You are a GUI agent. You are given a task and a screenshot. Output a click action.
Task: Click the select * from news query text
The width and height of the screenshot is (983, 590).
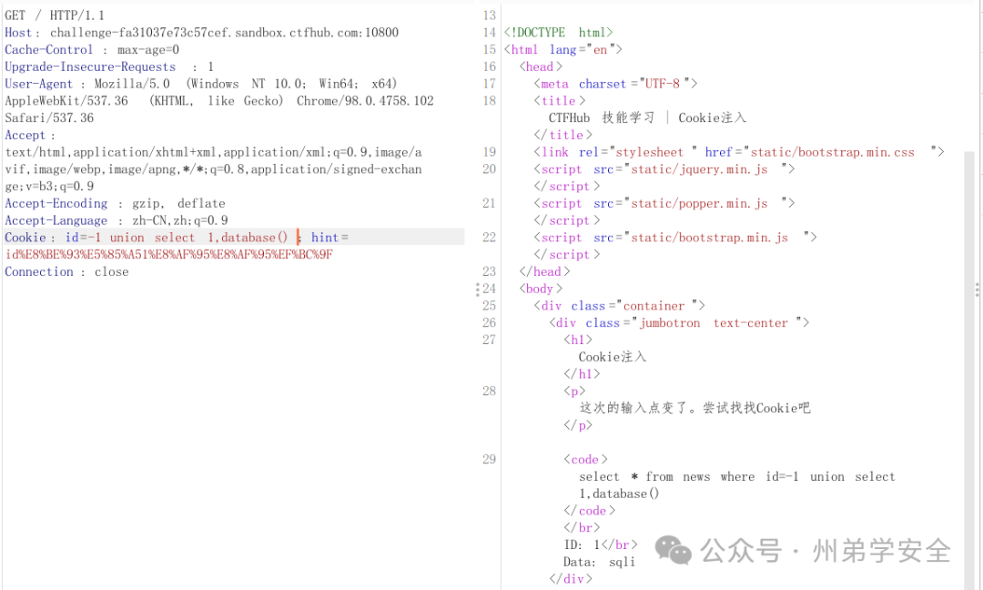click(x=736, y=484)
